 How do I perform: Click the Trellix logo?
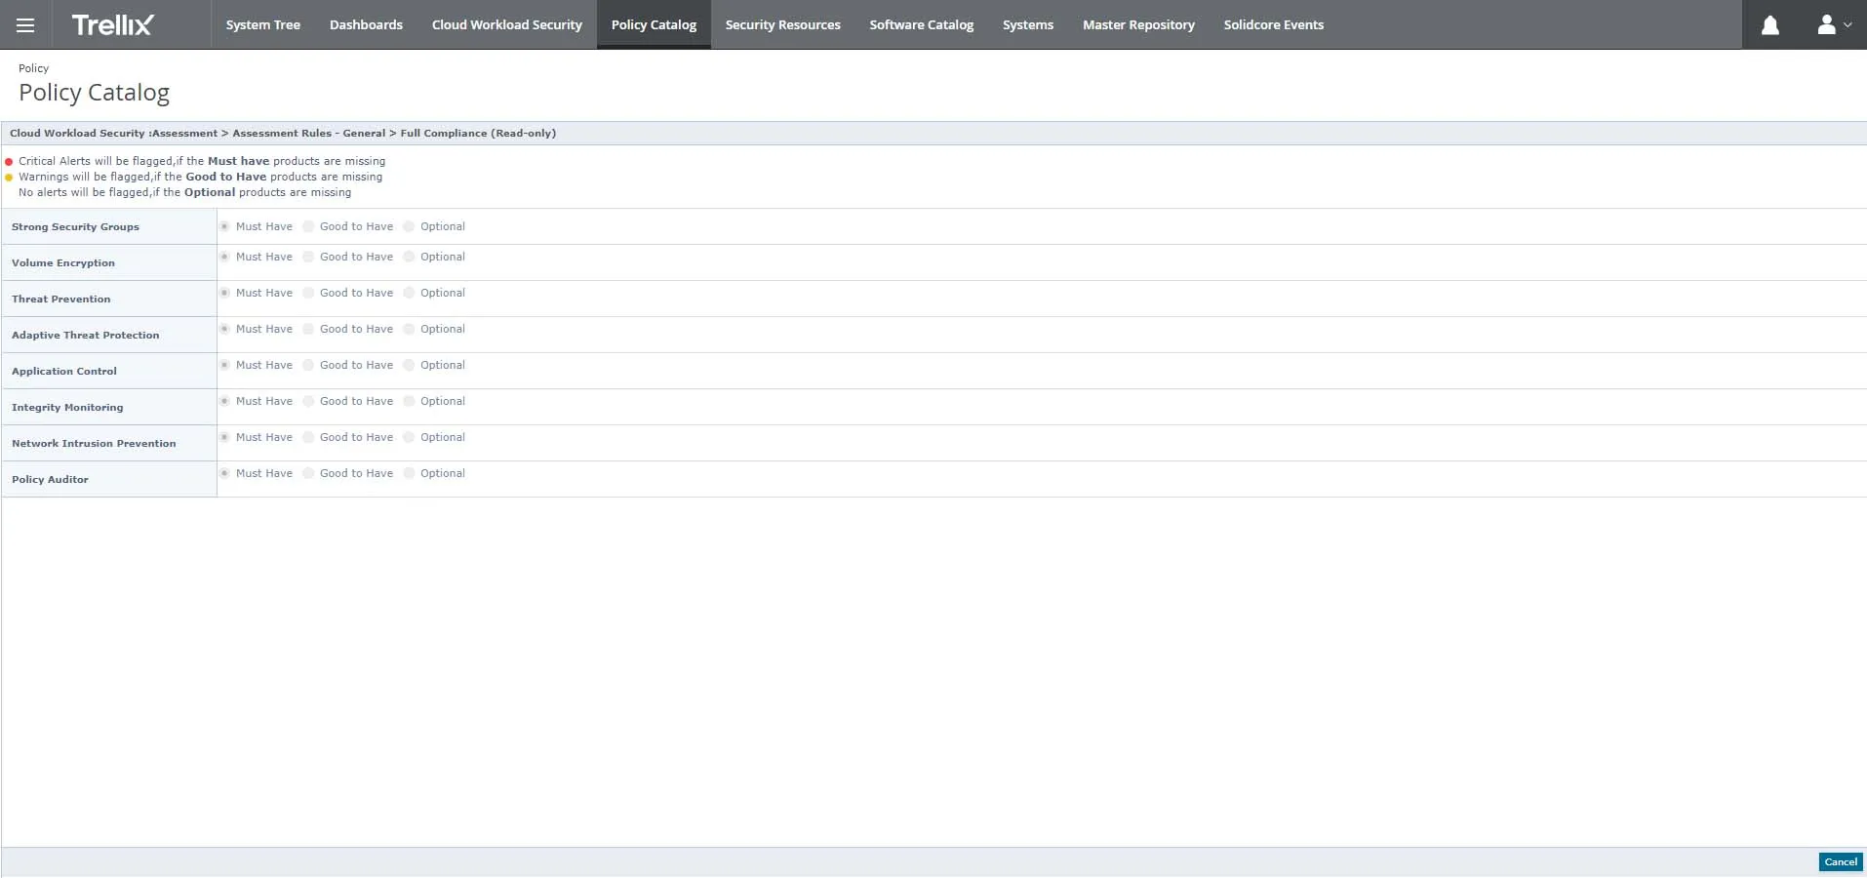click(112, 25)
